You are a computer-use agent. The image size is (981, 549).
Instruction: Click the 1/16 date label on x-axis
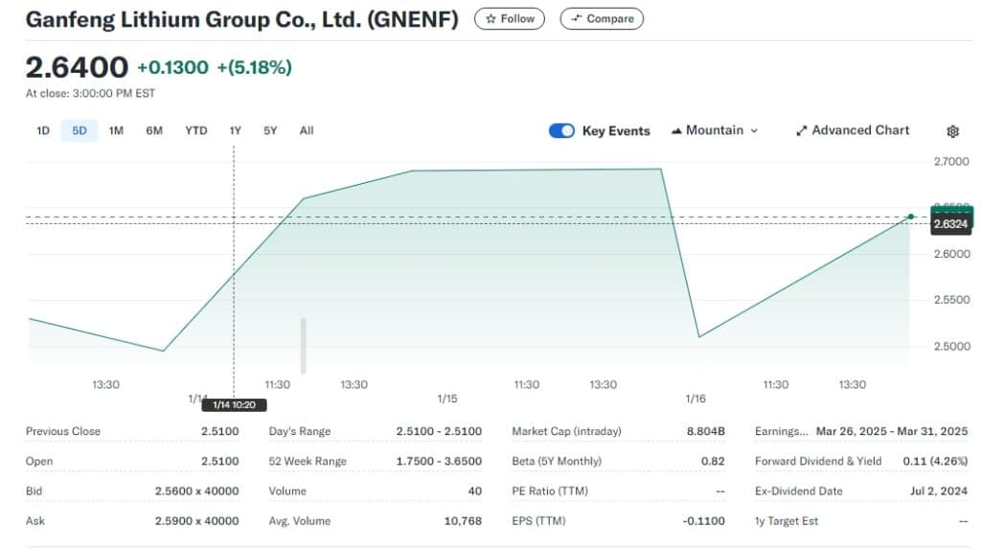click(696, 399)
